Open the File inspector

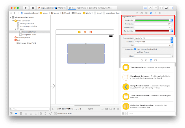[137, 13]
